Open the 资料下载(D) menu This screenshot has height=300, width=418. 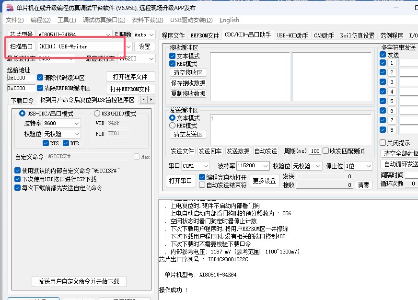pyautogui.click(x=148, y=20)
